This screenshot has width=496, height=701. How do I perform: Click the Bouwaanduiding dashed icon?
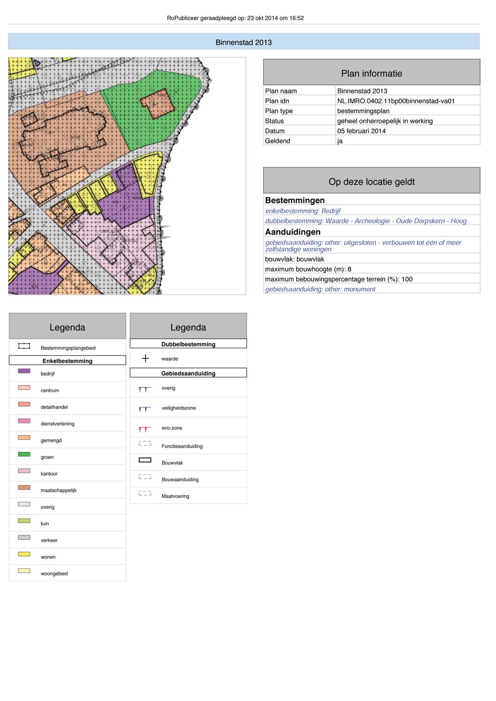pyautogui.click(x=145, y=477)
